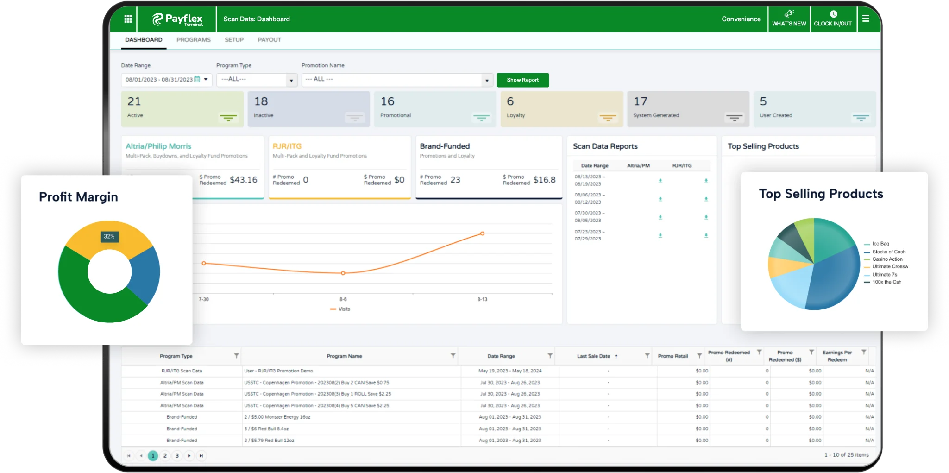
Task: Filter by System Generated icon
Action: (x=734, y=118)
